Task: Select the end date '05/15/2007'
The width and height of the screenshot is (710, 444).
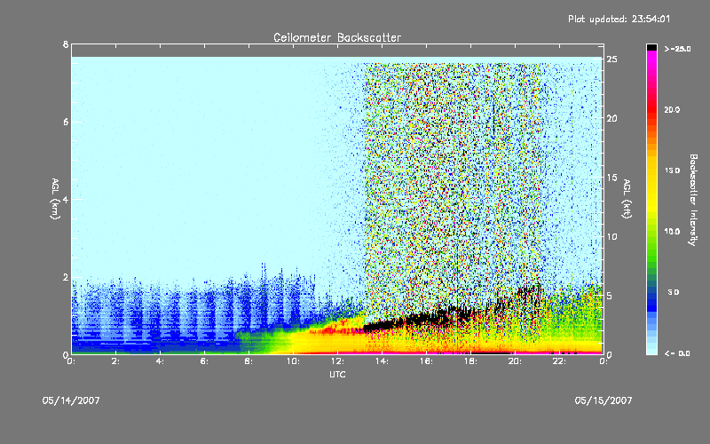Action: click(603, 400)
